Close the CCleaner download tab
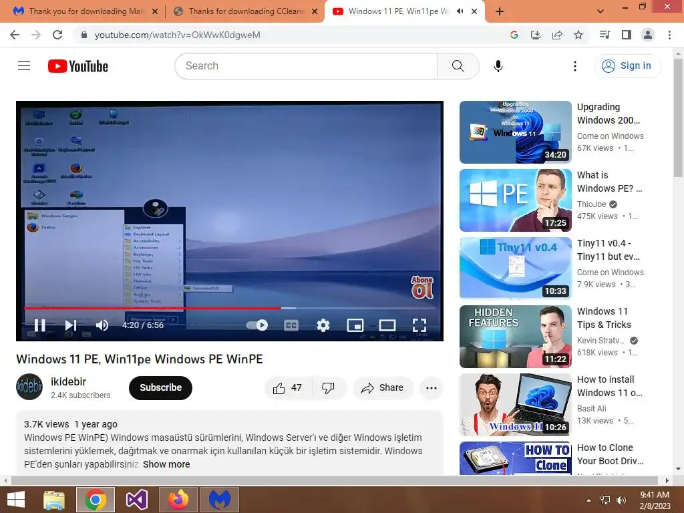This screenshot has height=513, width=684. point(315,11)
